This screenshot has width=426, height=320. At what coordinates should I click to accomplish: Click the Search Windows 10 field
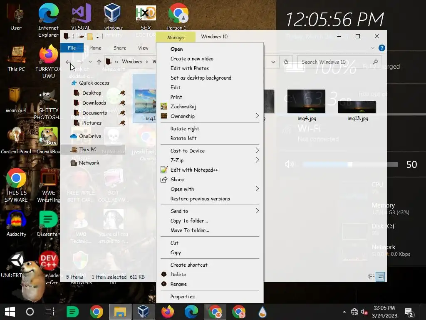(x=339, y=62)
